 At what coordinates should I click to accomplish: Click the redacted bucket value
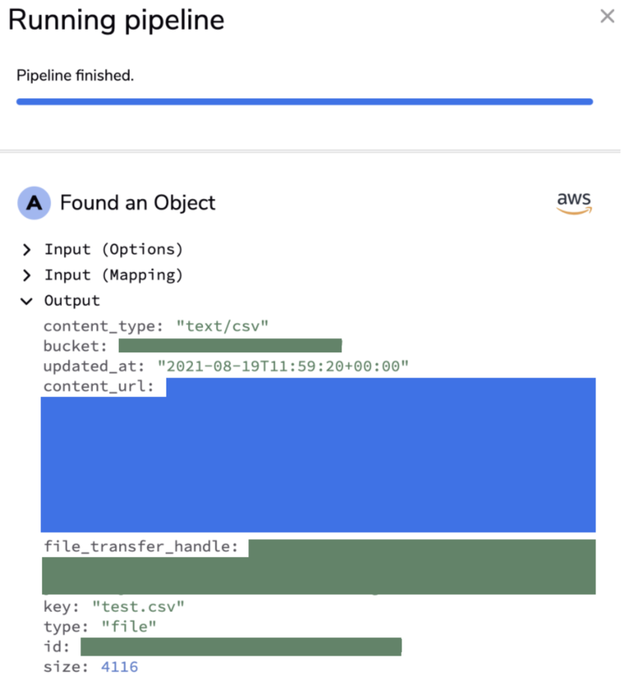click(x=230, y=345)
